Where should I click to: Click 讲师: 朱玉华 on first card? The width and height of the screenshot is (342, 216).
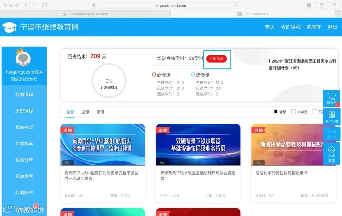click(x=120, y=196)
